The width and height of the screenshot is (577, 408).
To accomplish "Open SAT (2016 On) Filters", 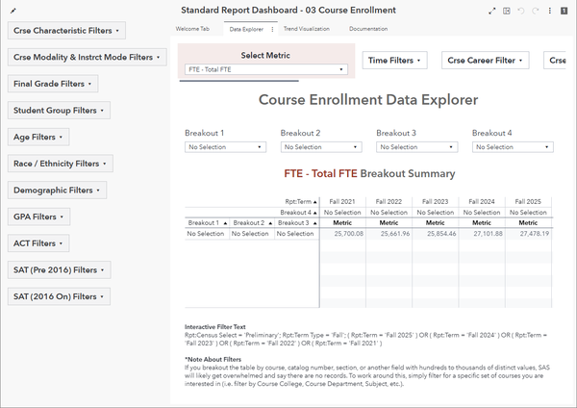I will click(x=59, y=296).
